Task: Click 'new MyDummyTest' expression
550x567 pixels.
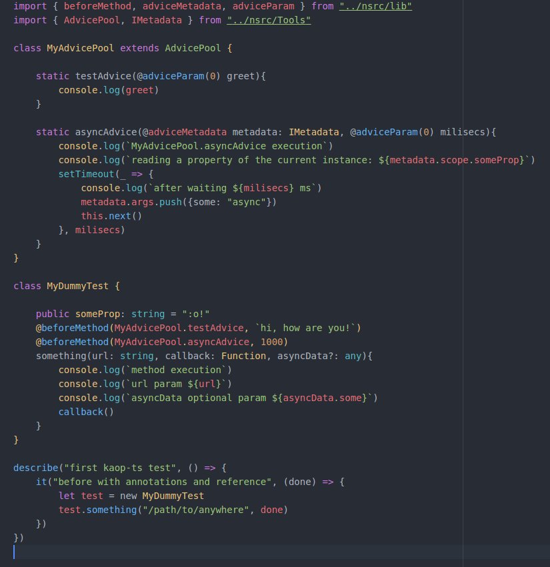Action: pos(162,496)
